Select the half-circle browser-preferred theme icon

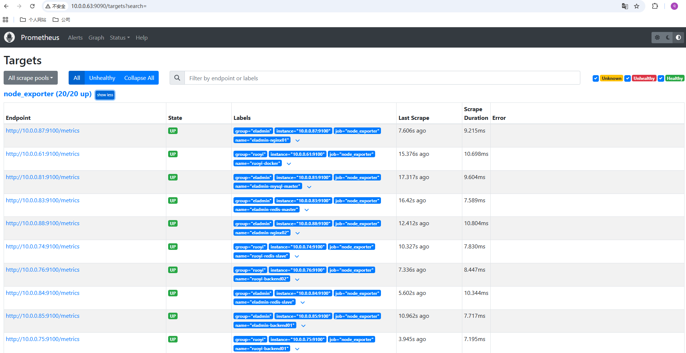click(x=678, y=37)
